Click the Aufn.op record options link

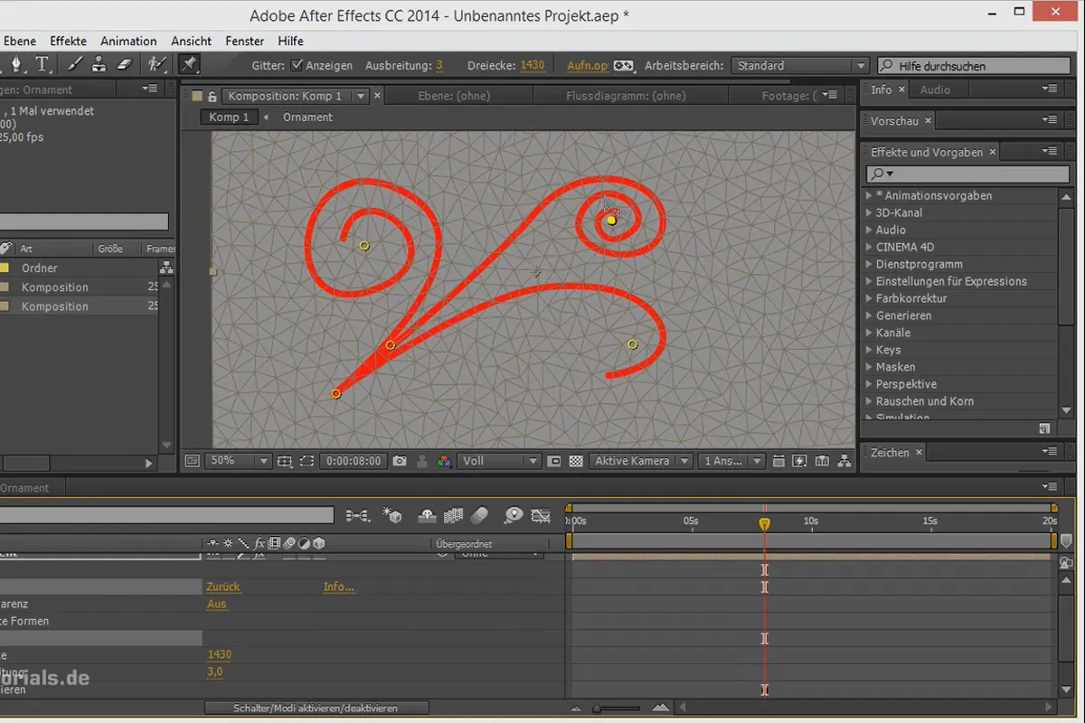(588, 66)
